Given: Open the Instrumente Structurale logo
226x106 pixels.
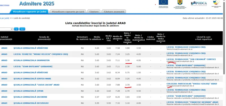Looking at the screenshot, I should [216, 4].
